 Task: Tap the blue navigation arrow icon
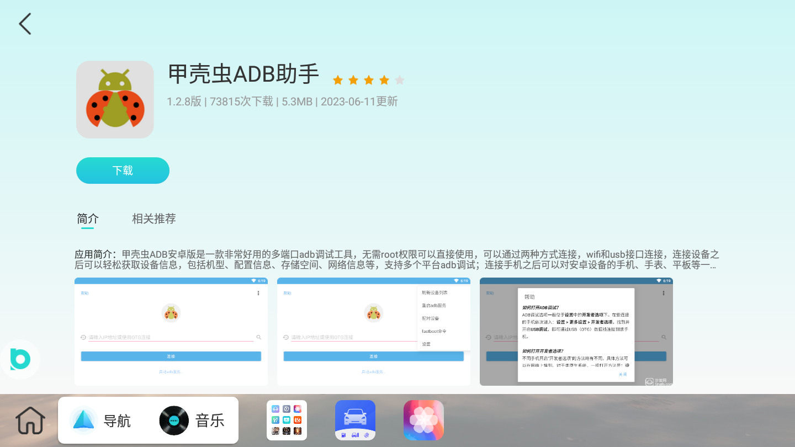(x=84, y=421)
